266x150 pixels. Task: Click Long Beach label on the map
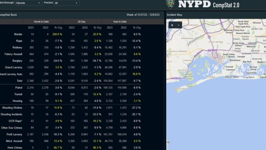(x=249, y=77)
